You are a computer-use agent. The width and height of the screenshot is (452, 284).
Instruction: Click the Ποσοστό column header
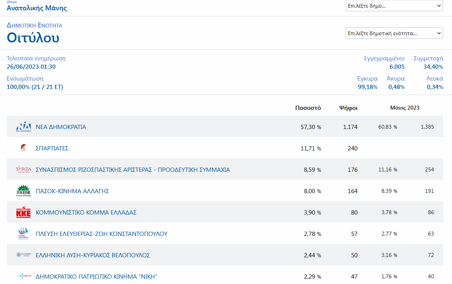[x=308, y=108]
